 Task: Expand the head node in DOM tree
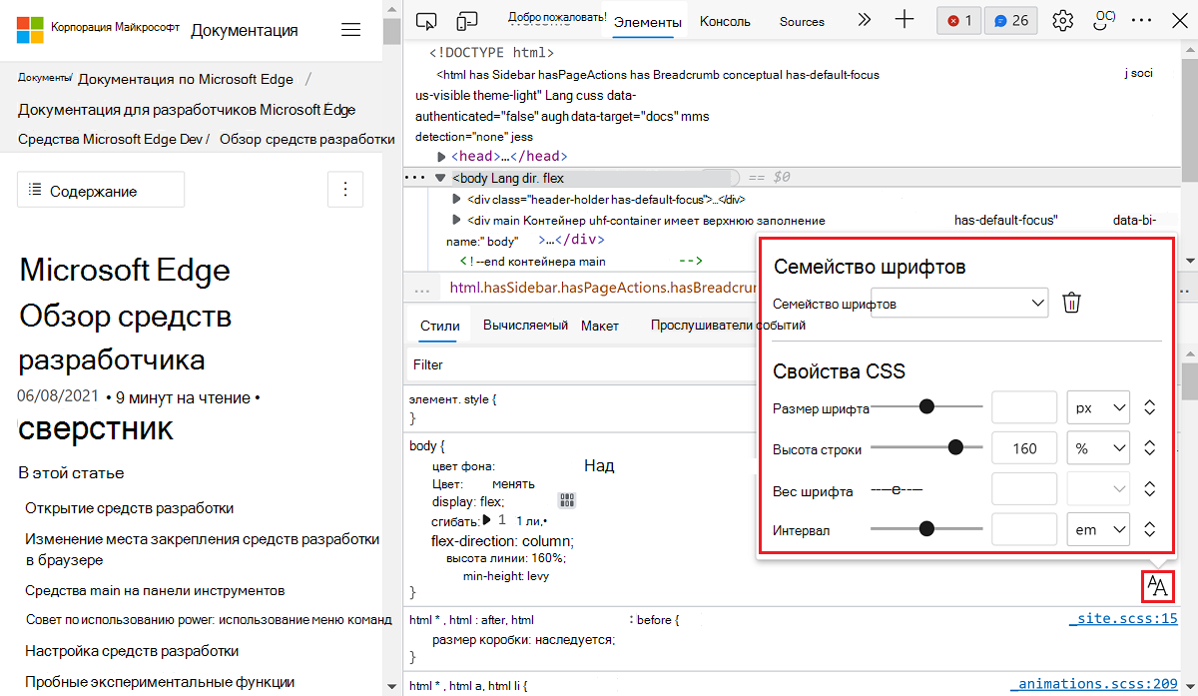(443, 156)
